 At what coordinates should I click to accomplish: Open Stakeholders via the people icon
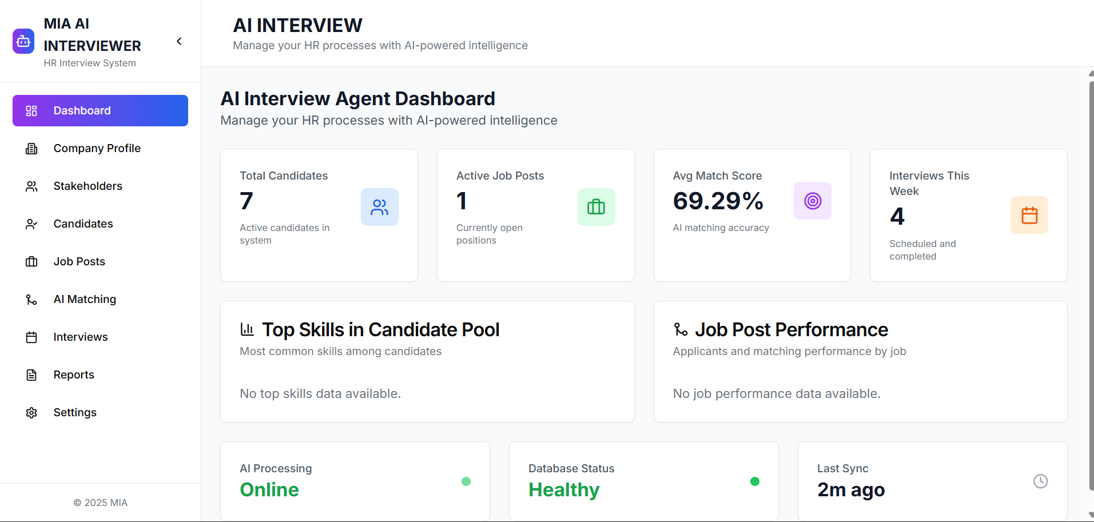coord(31,186)
